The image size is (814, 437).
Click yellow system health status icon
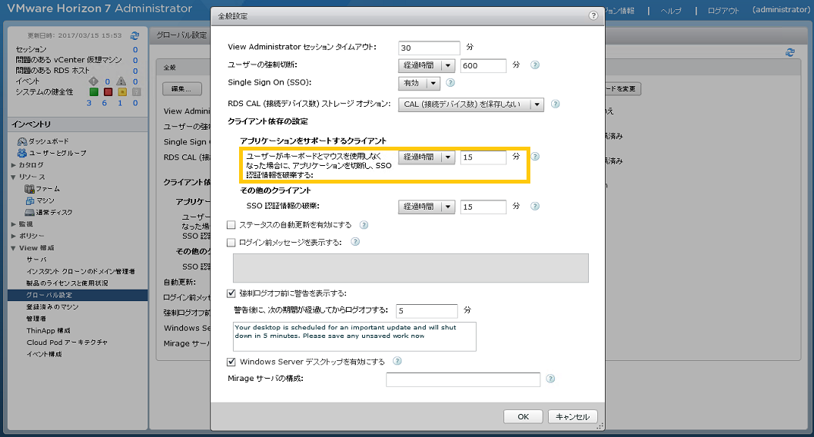[122, 92]
